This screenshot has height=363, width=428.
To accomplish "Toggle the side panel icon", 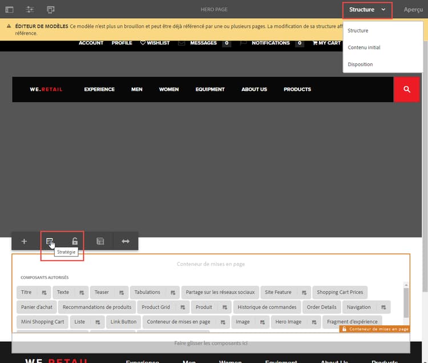I will tap(9, 10).
